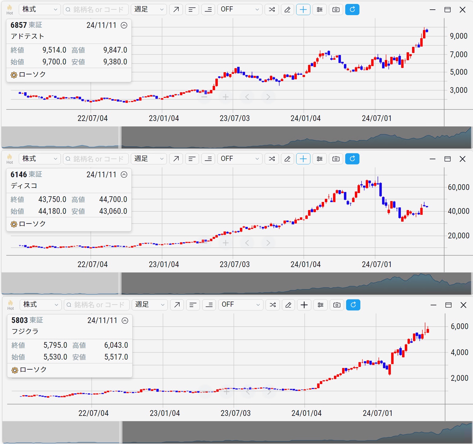Focus stock code search field in Advantest window
Viewport: 473px width, 444px height.
[x=96, y=9]
